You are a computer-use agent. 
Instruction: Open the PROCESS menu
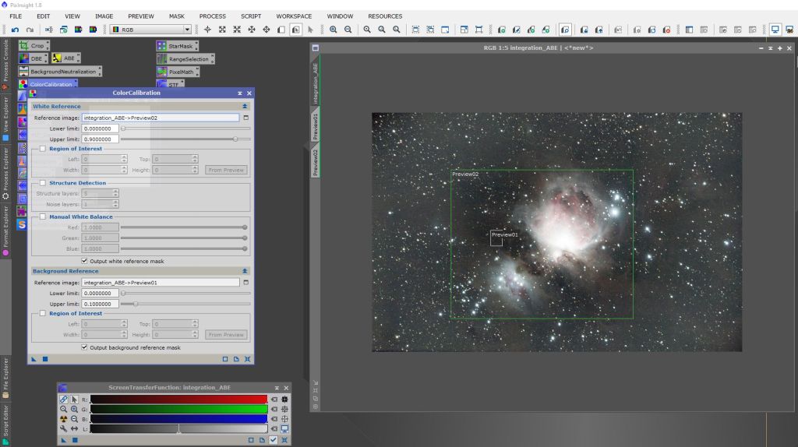(x=212, y=16)
